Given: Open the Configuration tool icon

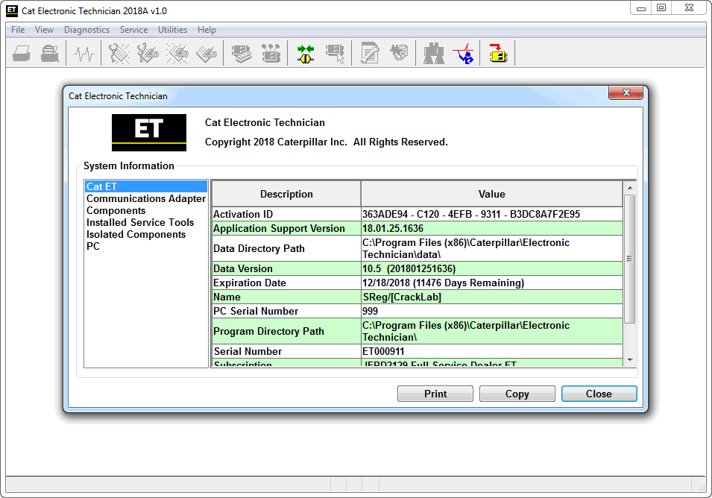Looking at the screenshot, I should tap(271, 54).
